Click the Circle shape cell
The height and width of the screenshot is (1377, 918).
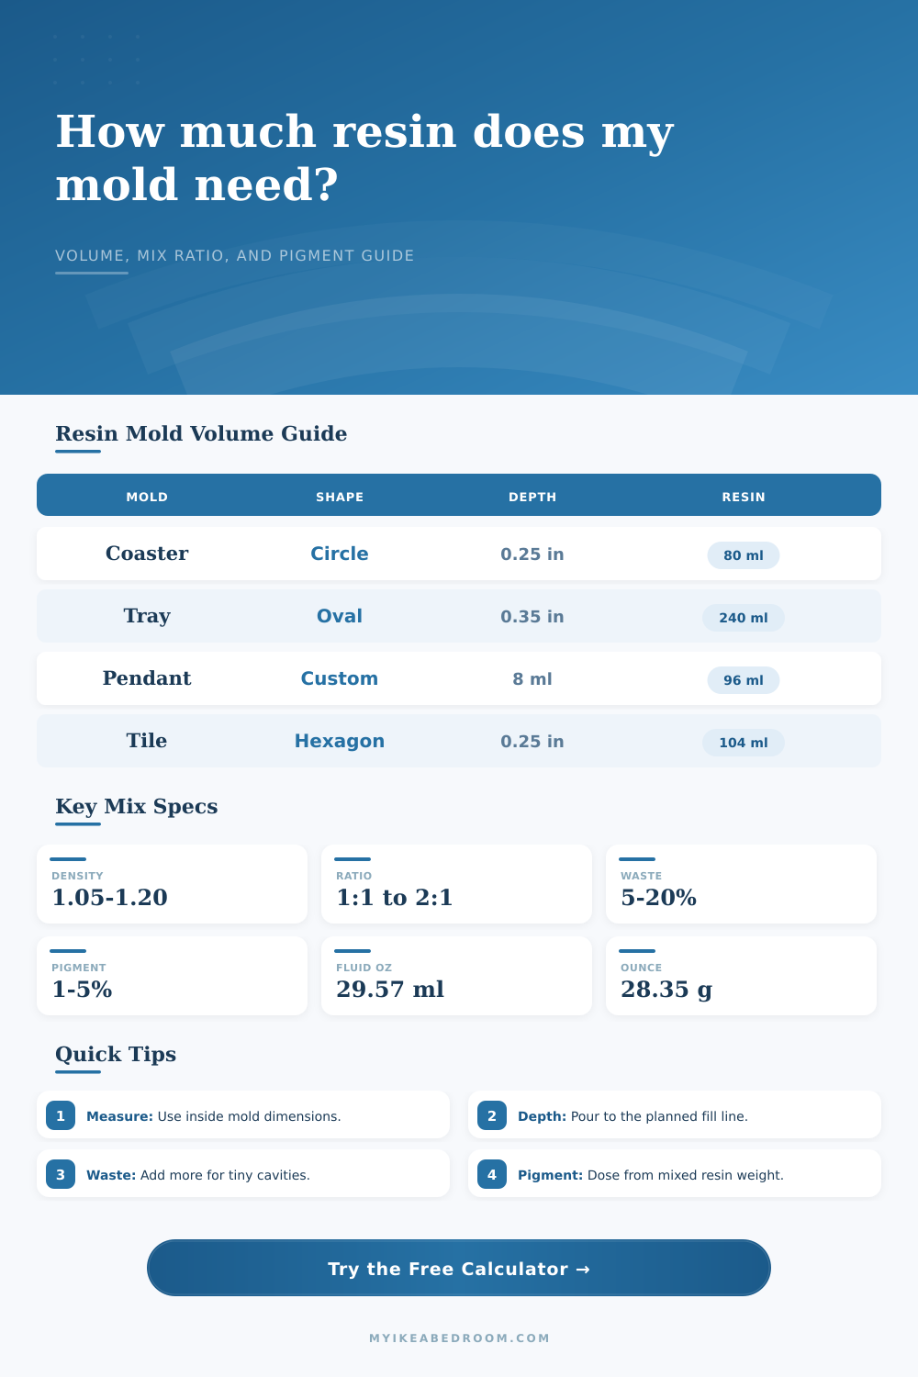tap(340, 554)
